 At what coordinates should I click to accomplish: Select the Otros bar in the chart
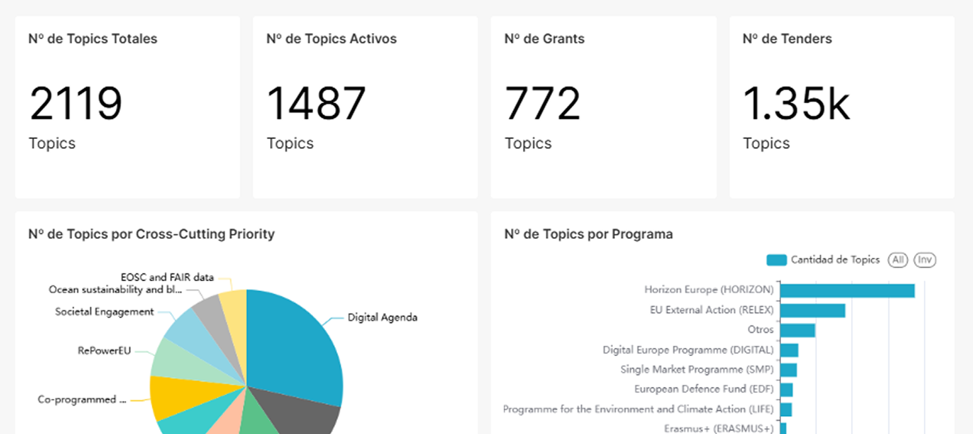pos(798,330)
